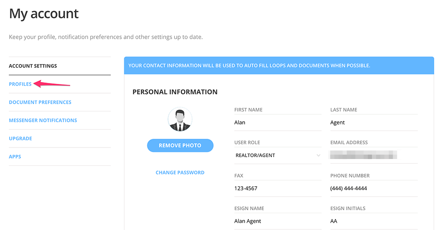
Task: Click the profile avatar photo
Action: (x=180, y=120)
